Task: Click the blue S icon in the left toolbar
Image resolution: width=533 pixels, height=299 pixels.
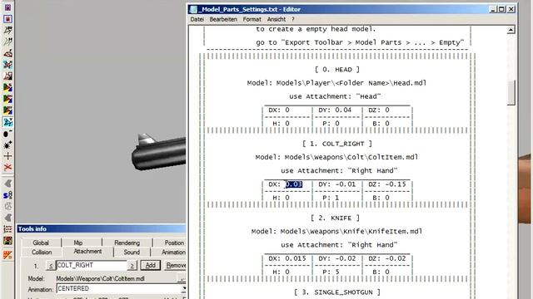Action: (7, 195)
